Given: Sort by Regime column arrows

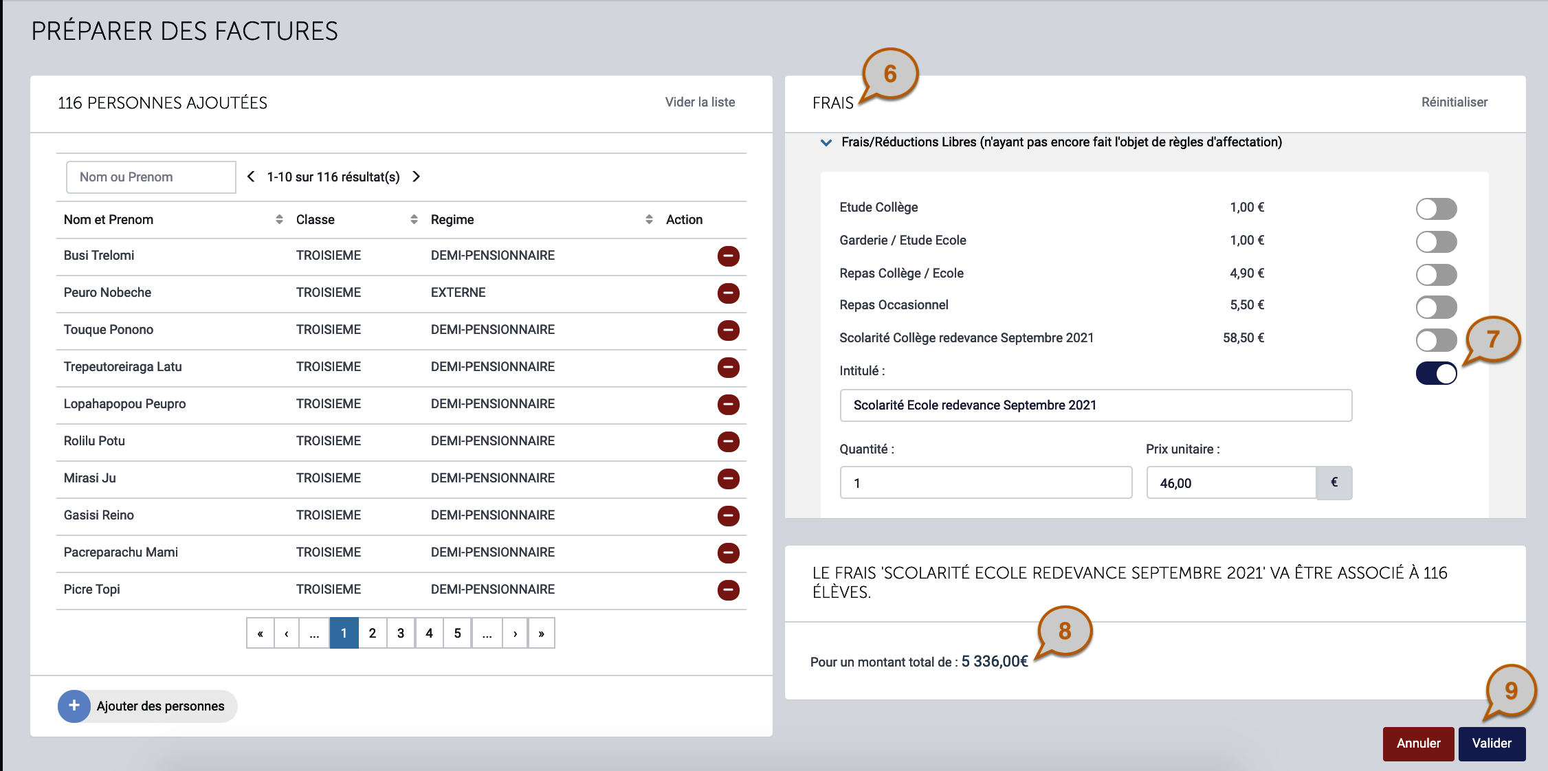Looking at the screenshot, I should [x=649, y=219].
